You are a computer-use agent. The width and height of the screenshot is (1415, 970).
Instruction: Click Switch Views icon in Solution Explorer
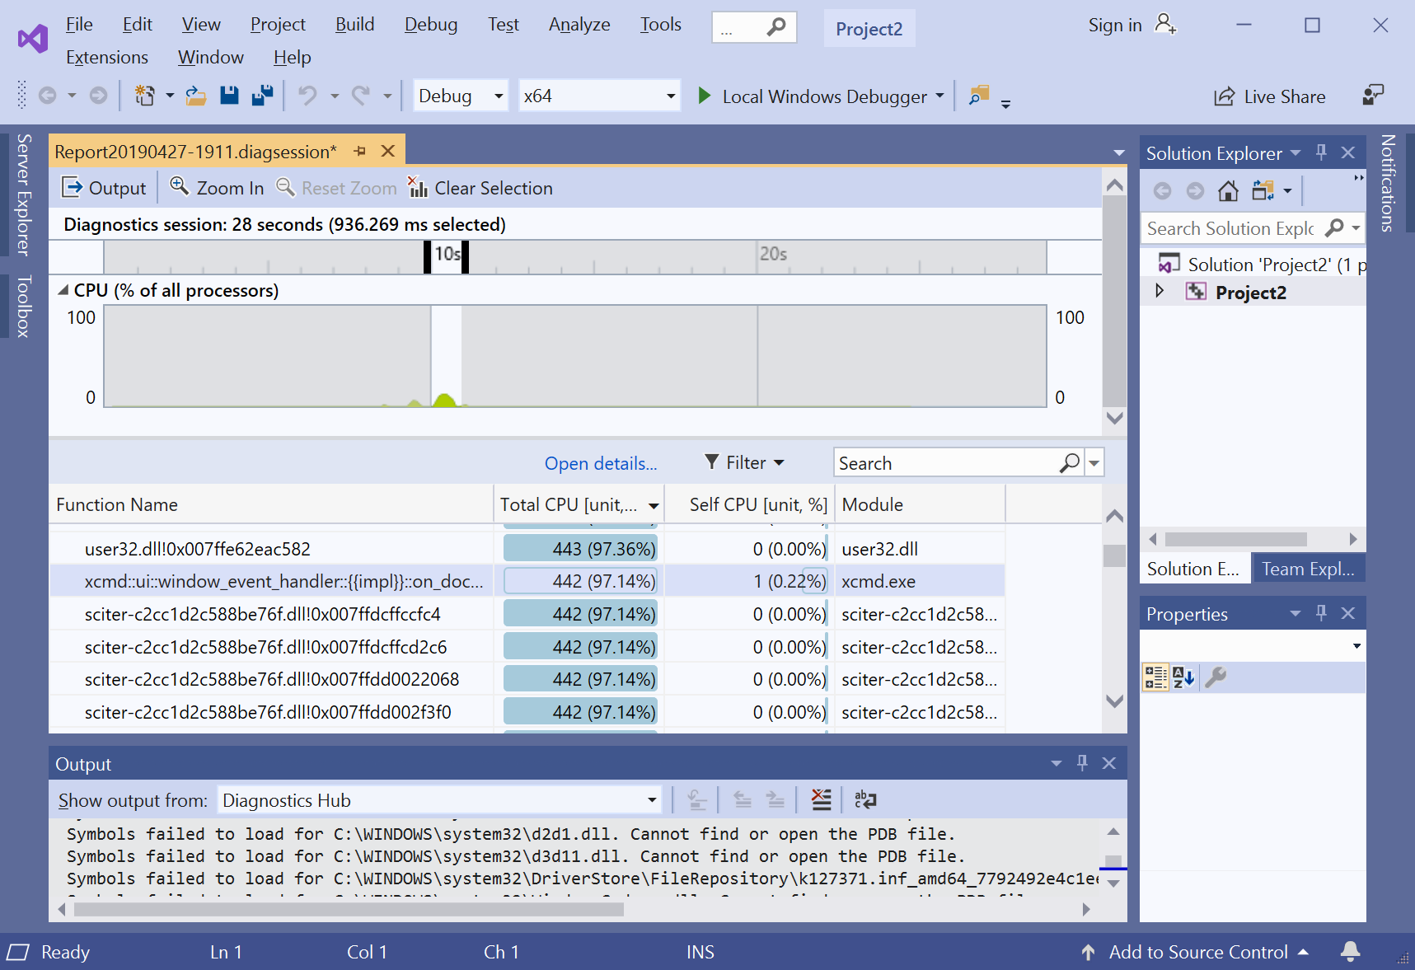coord(1263,191)
